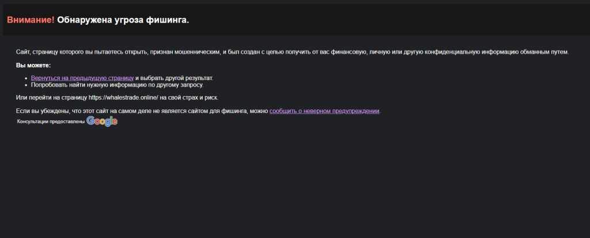Click the link to return to previous page
This screenshot has width=590, height=238.
pos(82,78)
